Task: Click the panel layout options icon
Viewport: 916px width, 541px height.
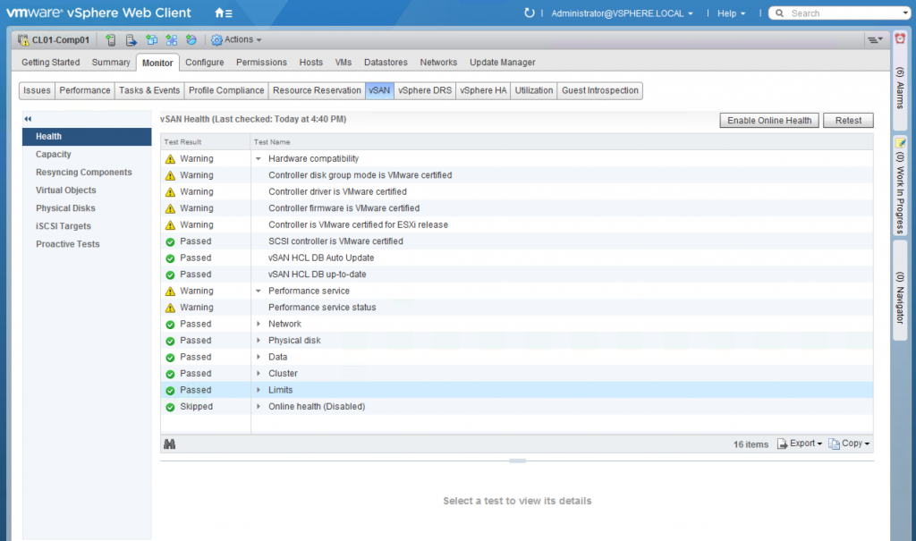Action: [x=875, y=39]
